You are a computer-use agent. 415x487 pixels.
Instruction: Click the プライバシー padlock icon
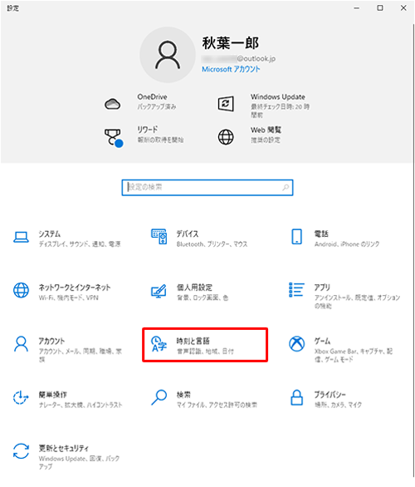pos(297,397)
